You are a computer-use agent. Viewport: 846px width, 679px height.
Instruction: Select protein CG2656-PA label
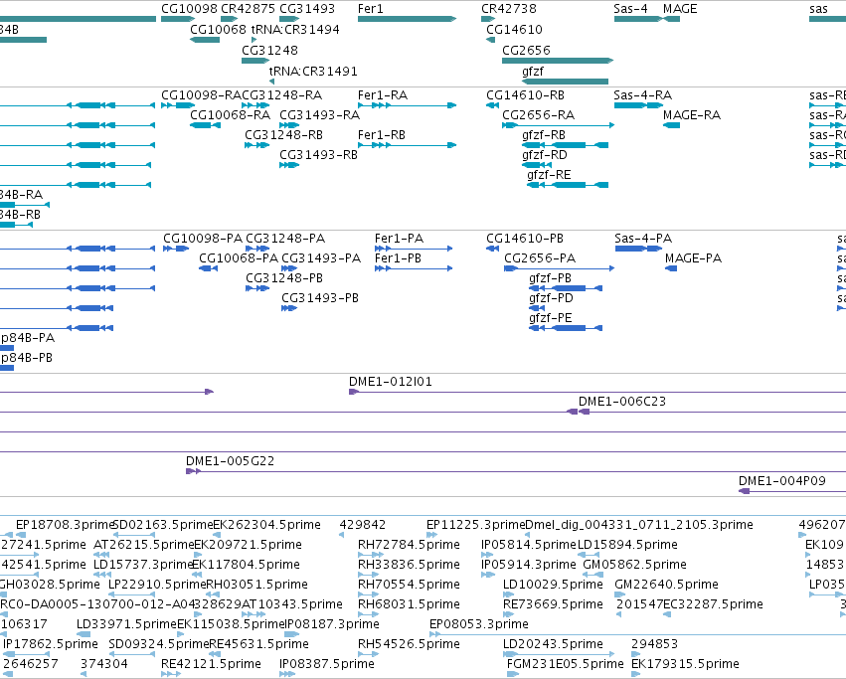[540, 258]
